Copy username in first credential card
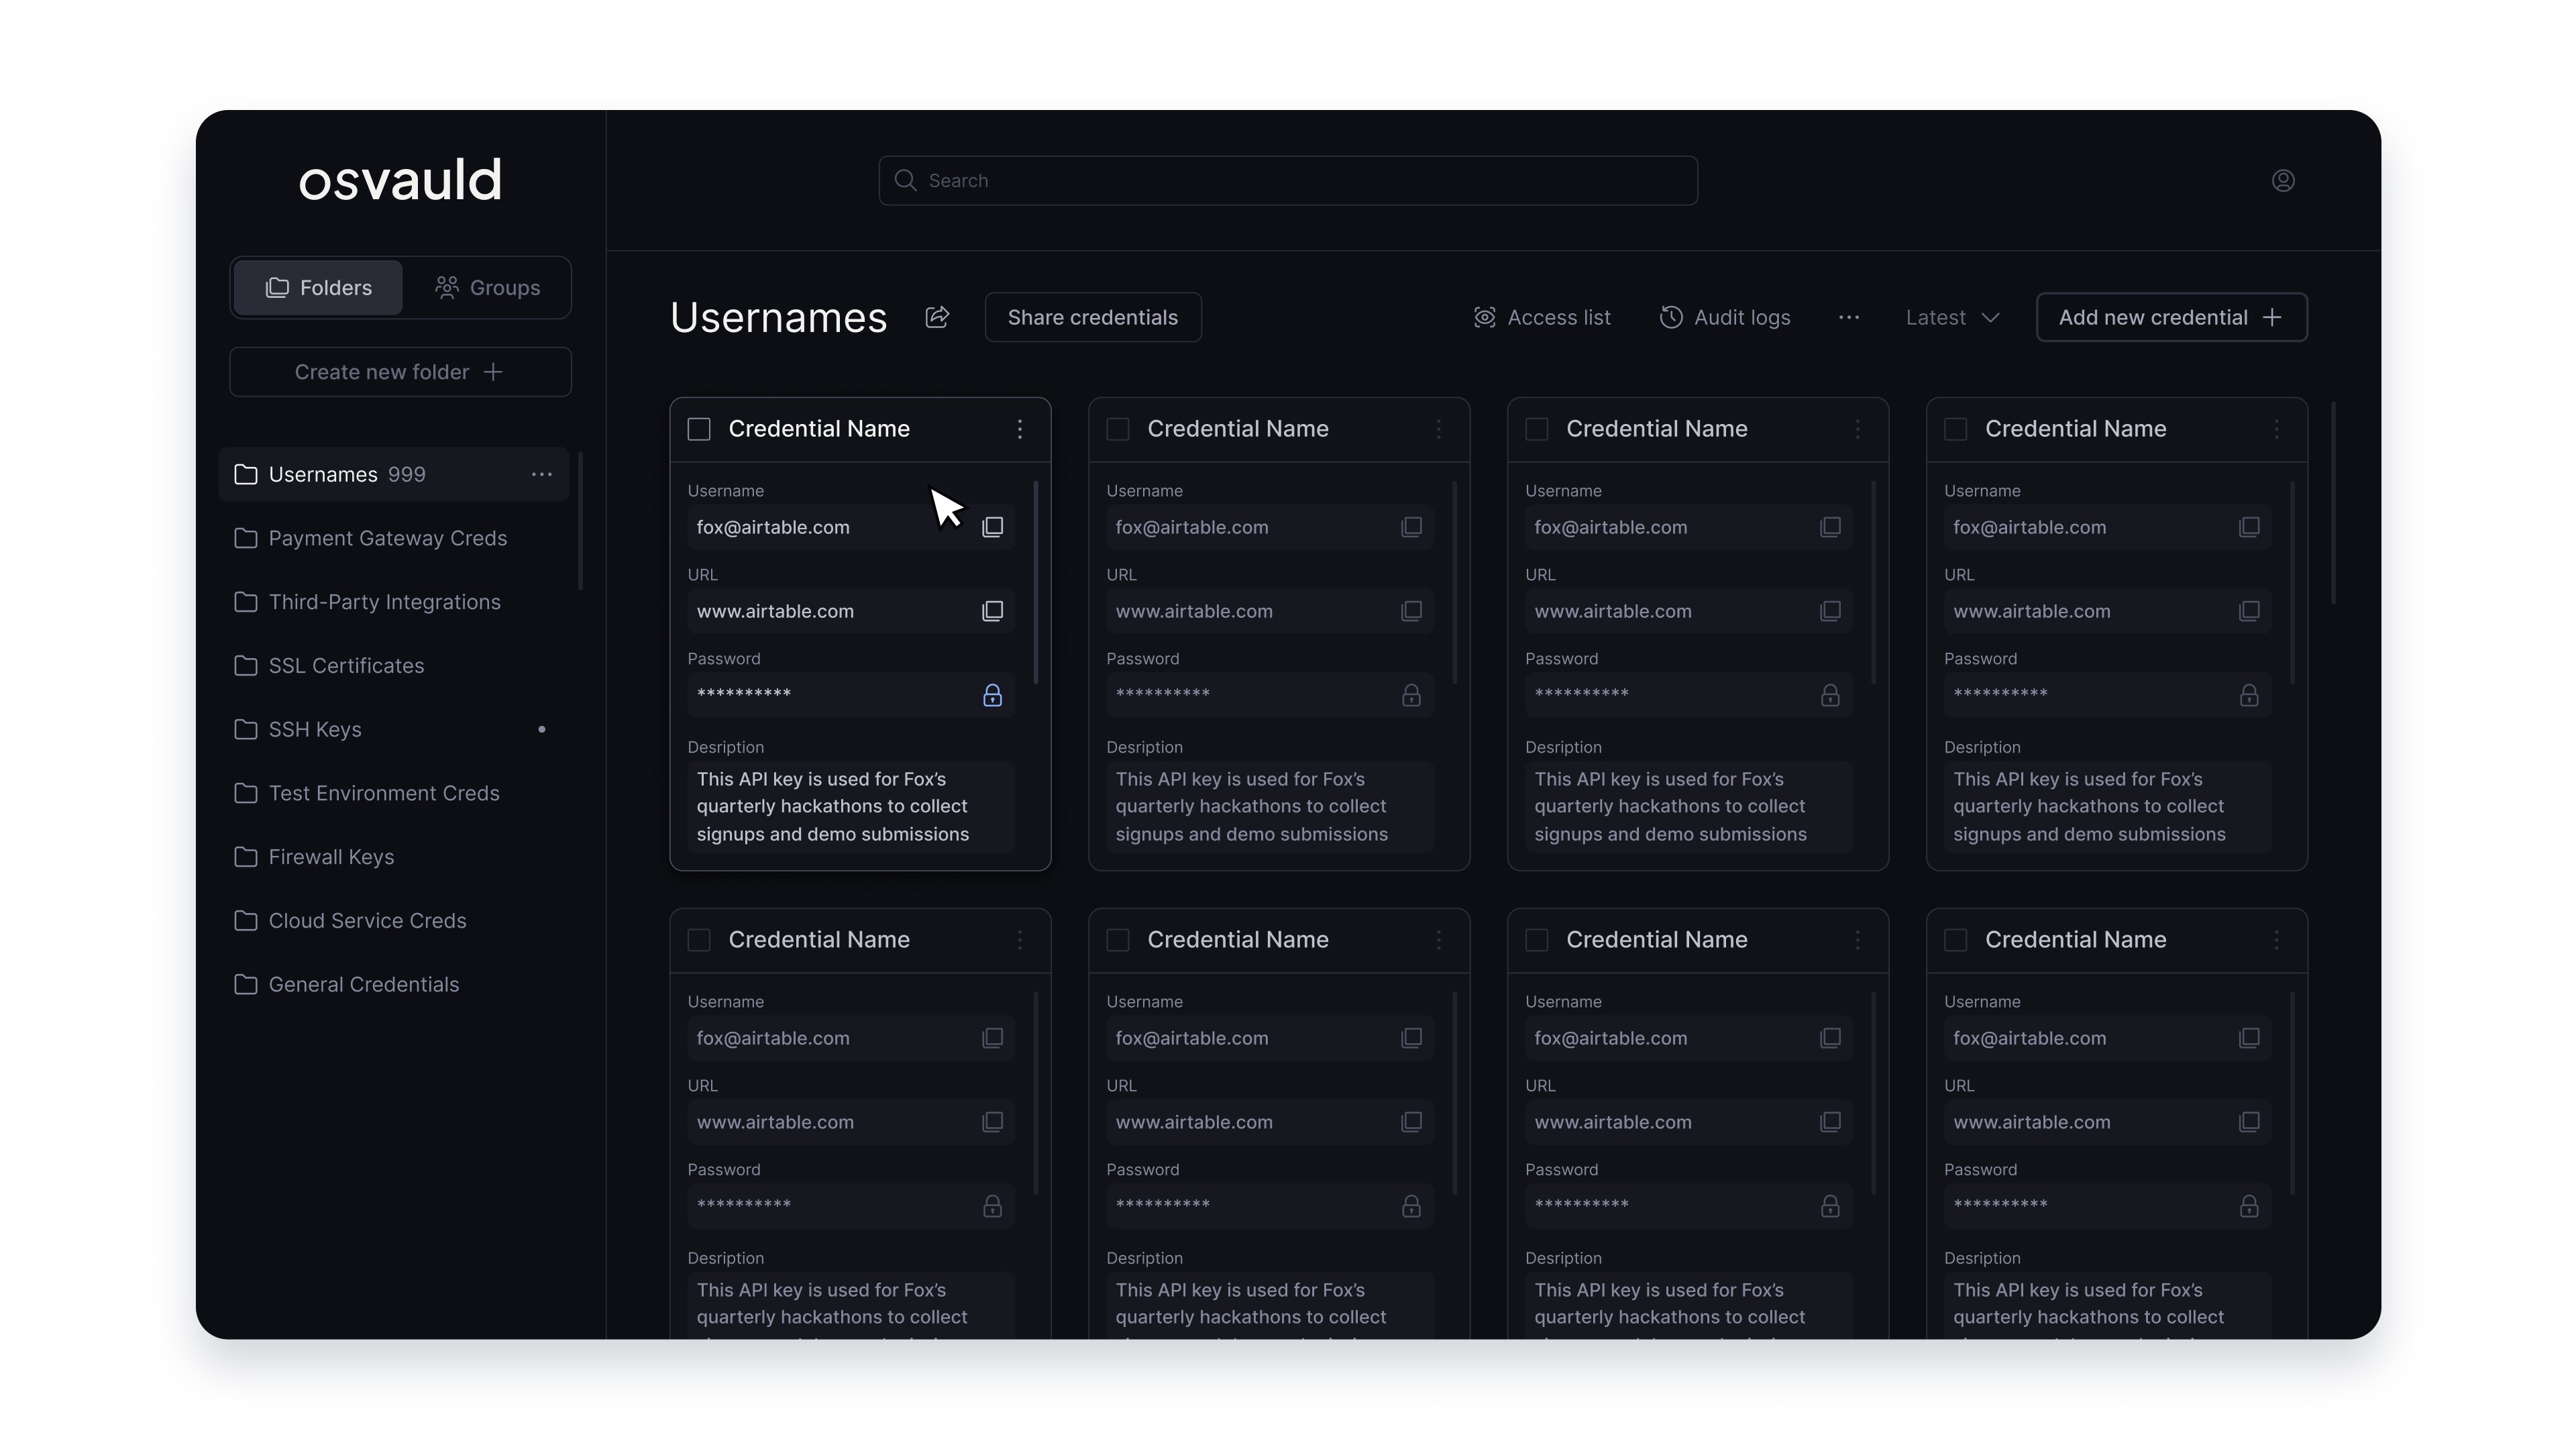This screenshot has height=1449, width=2576. (992, 527)
